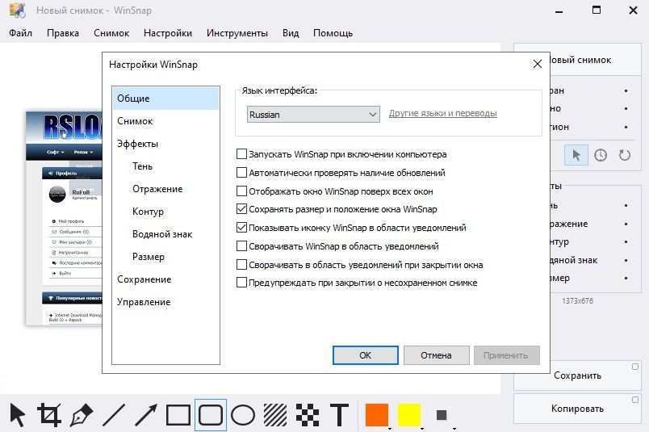Click the Копировать button in main window

pyautogui.click(x=577, y=409)
